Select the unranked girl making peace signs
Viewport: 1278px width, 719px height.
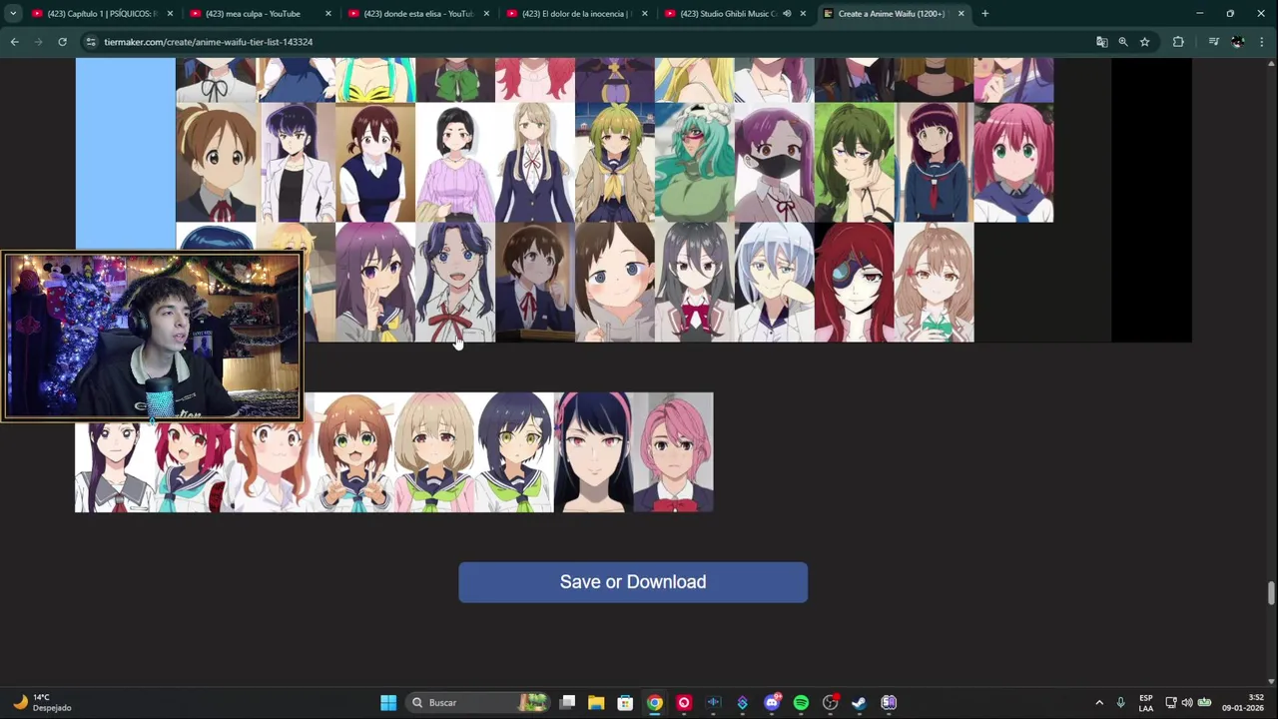point(354,452)
